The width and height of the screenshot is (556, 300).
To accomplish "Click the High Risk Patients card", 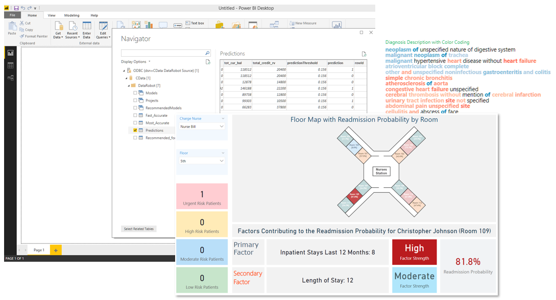I will click(202, 224).
